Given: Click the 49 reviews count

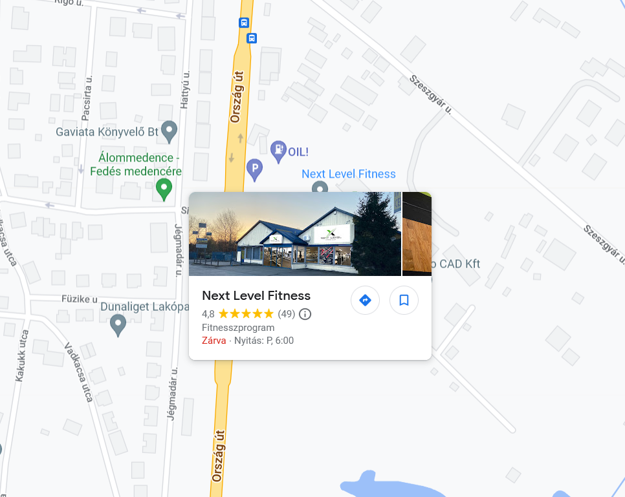Looking at the screenshot, I should (x=286, y=314).
